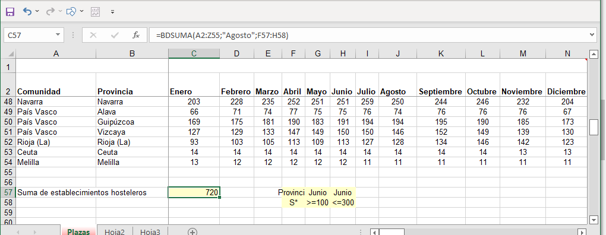Open Insert Function with the fx icon
Viewport: 606px width, 235px height.
point(136,35)
